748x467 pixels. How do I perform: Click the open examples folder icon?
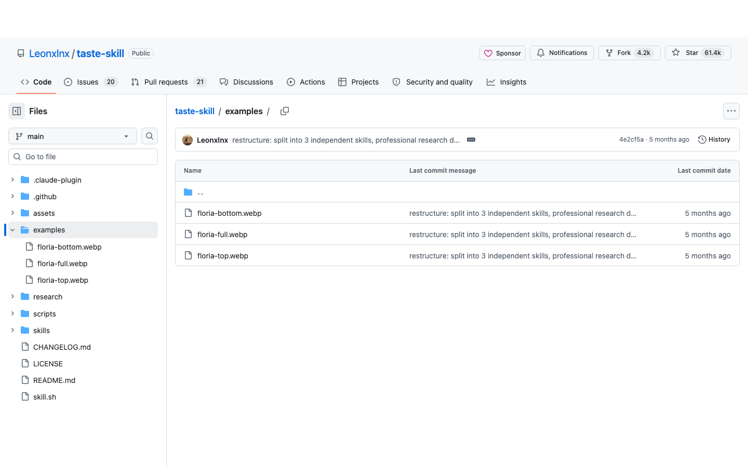click(25, 230)
